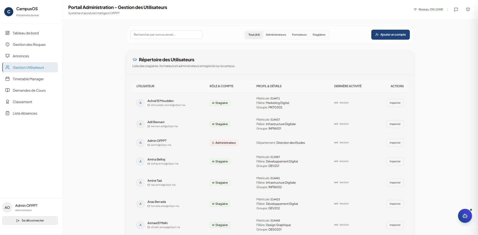Open Classement in the sidebar
This screenshot has width=478, height=235.
pos(30,102)
